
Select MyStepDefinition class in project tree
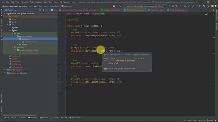31,42
